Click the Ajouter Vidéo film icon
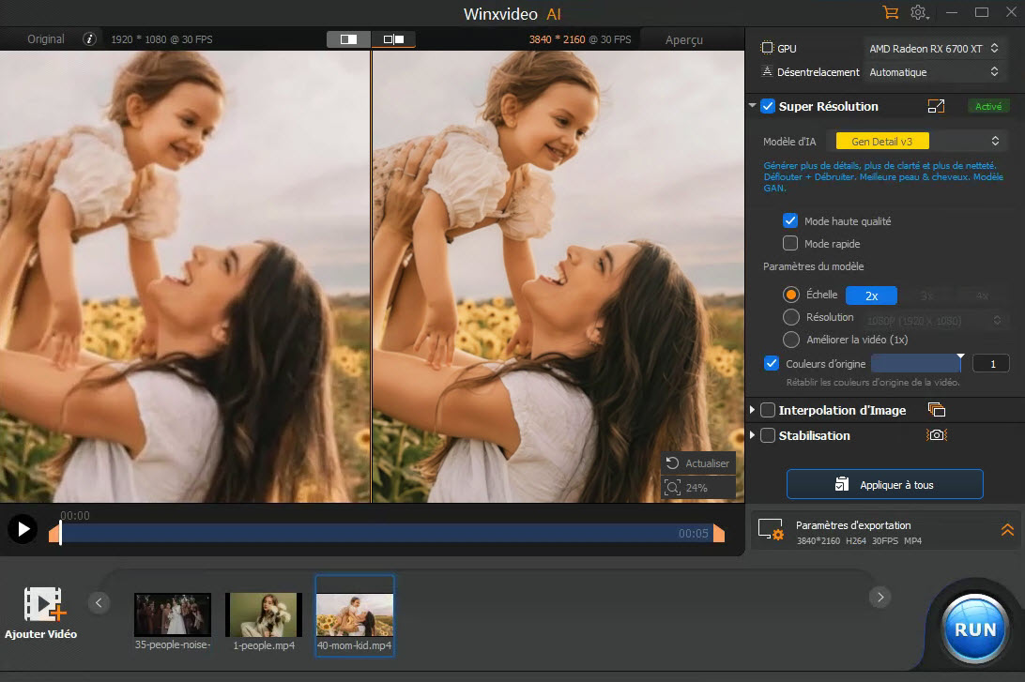 [44, 603]
